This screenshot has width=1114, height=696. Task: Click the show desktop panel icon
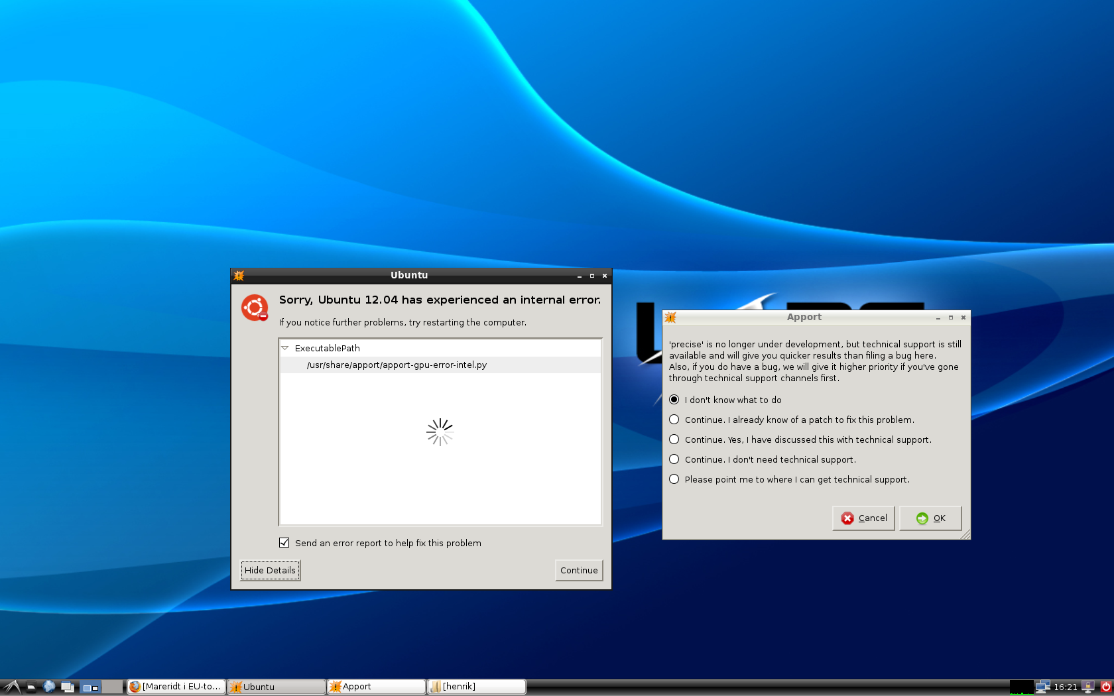point(67,687)
